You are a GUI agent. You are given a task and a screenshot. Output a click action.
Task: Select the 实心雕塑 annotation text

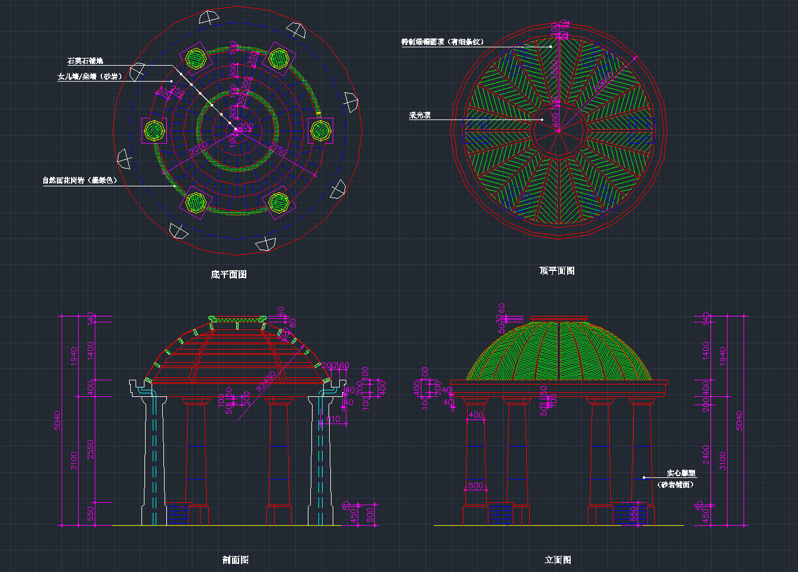(x=681, y=473)
